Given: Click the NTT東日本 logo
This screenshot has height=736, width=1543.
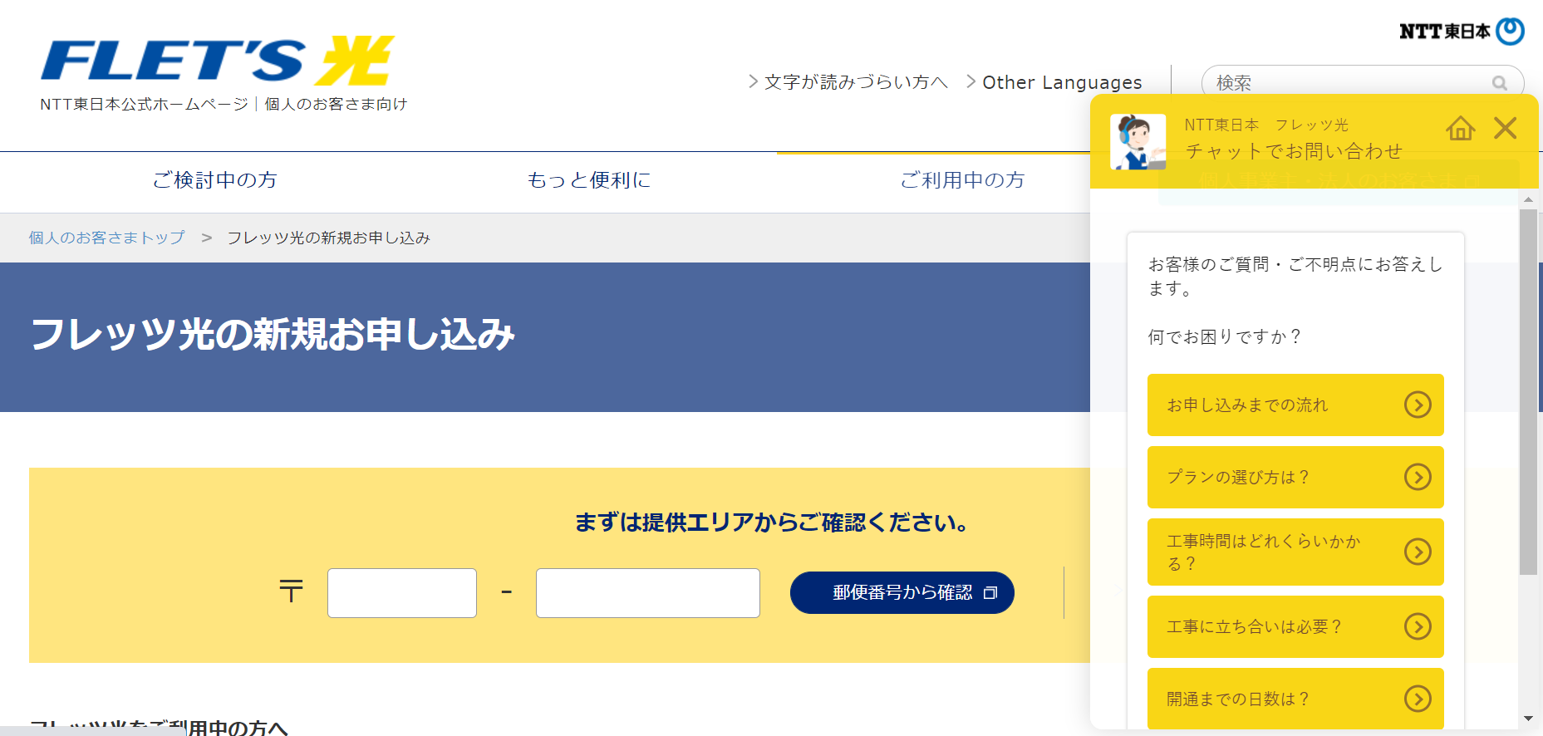Looking at the screenshot, I should [1462, 32].
